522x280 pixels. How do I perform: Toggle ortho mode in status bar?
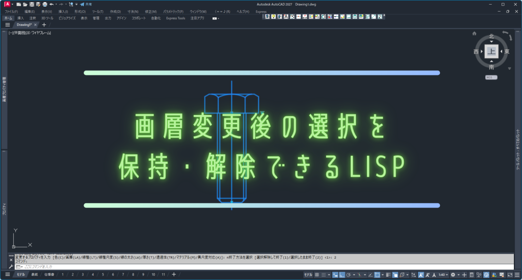341,274
